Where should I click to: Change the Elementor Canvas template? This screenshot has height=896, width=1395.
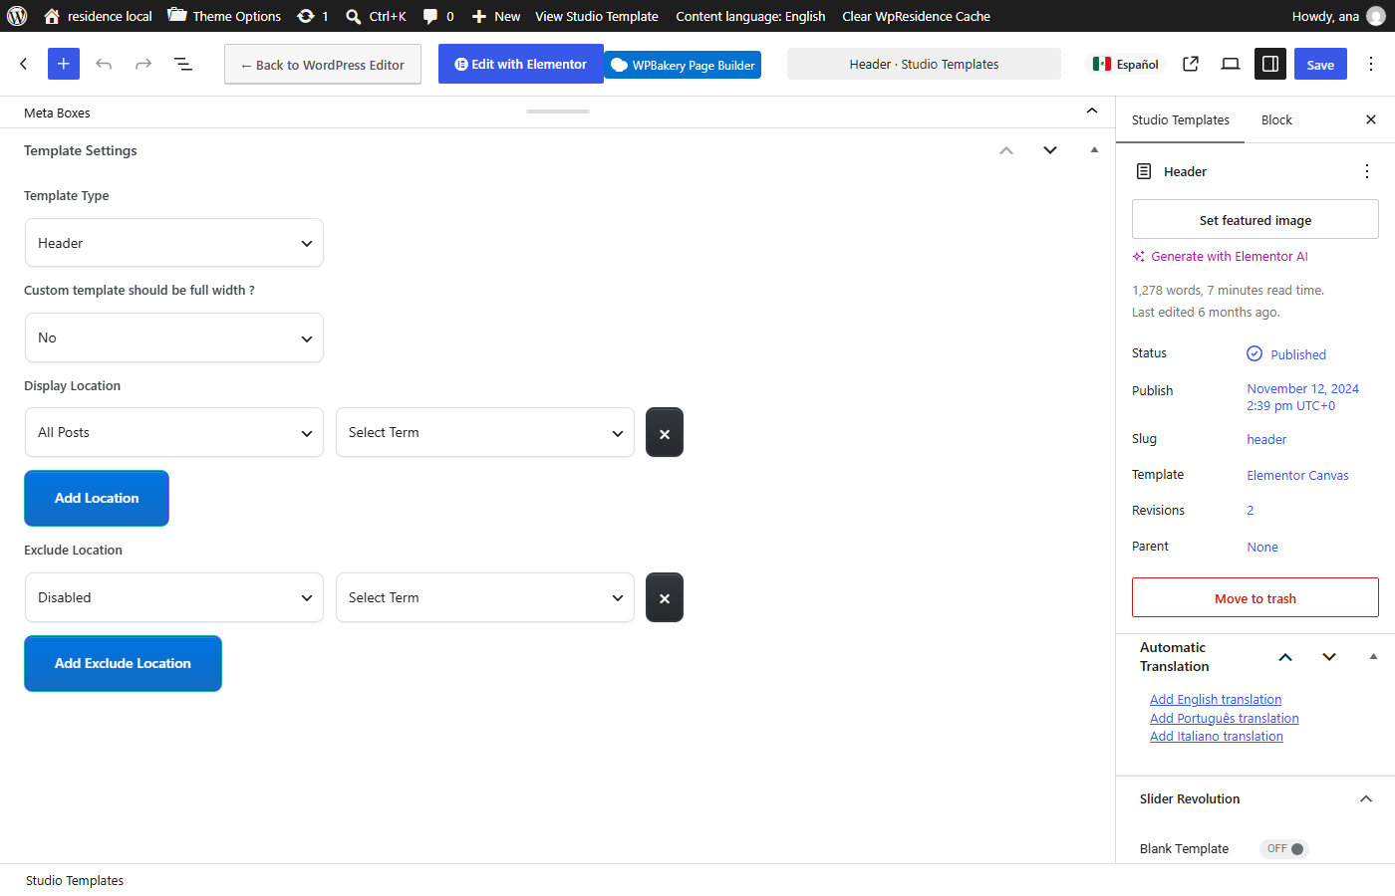1297,475
